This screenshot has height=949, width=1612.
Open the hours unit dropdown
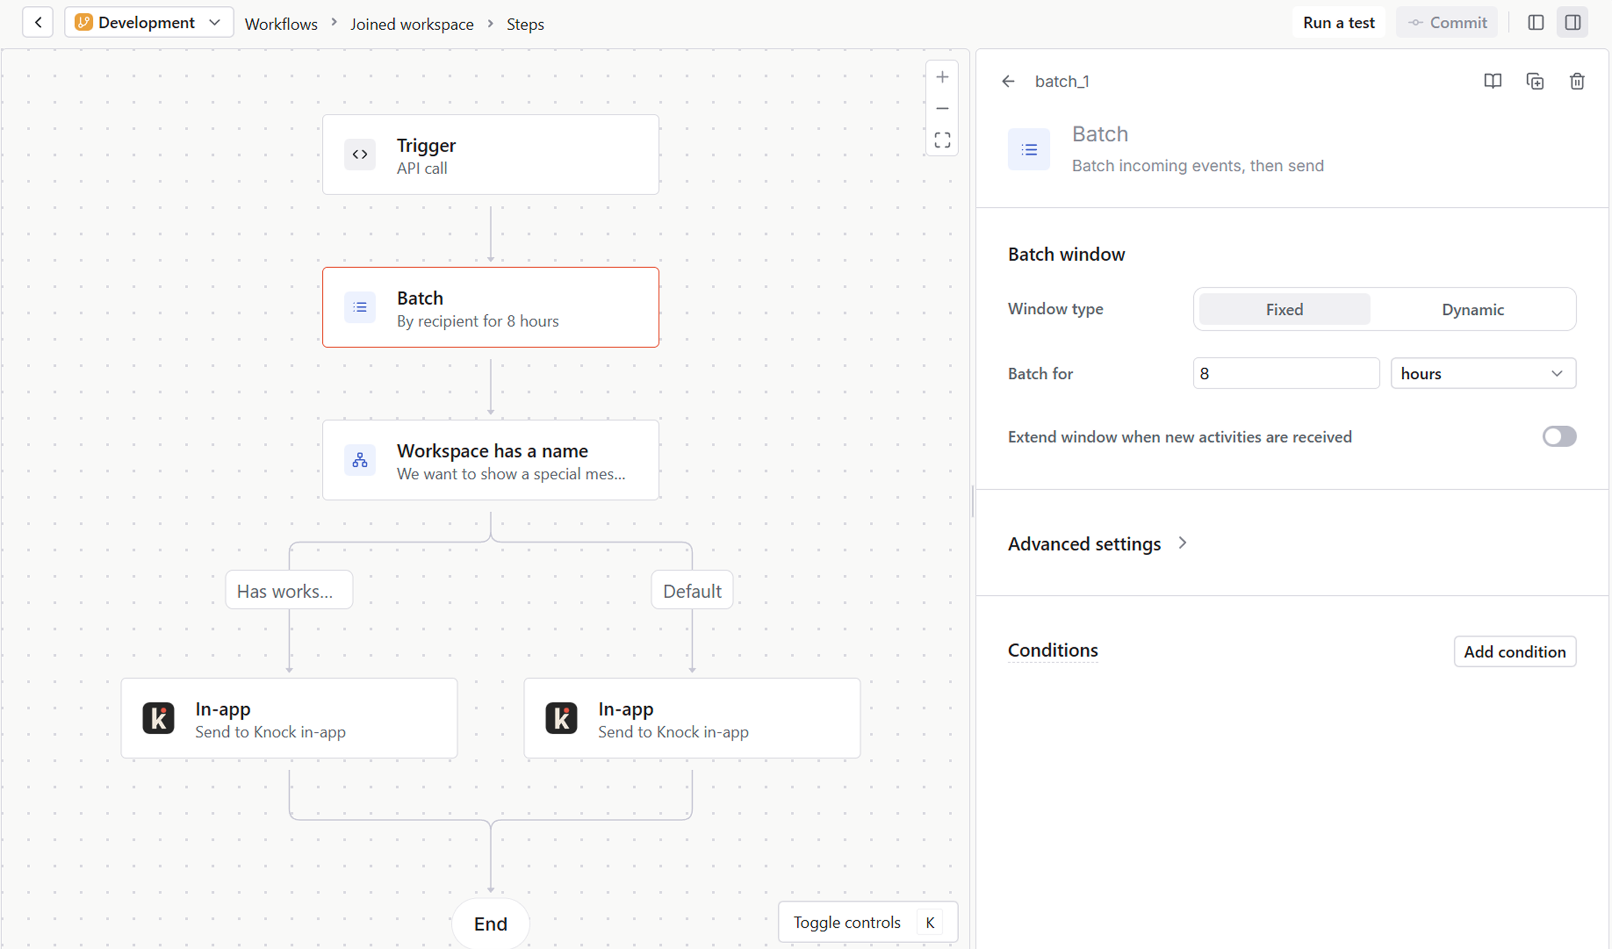pyautogui.click(x=1483, y=373)
